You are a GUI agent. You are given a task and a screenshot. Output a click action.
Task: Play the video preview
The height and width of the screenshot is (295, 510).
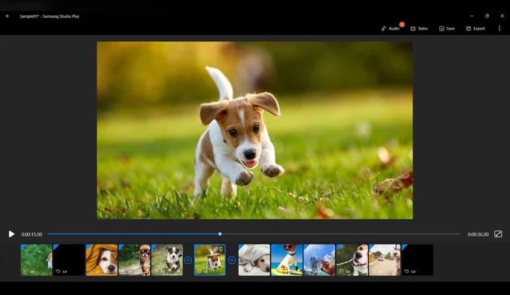coord(12,234)
